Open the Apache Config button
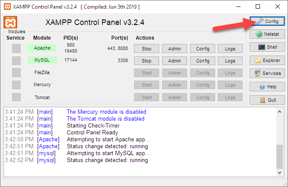Screen dimensions: 288x187 tap(203, 49)
